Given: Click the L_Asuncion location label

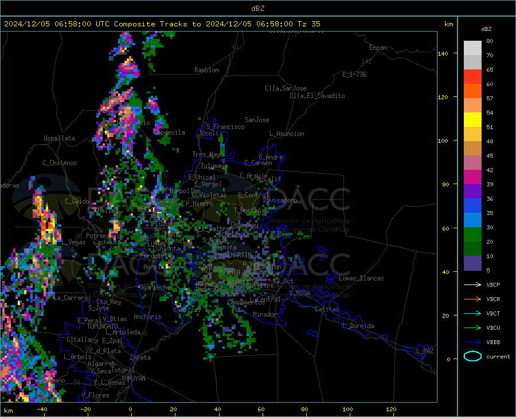Looking at the screenshot, I should [287, 134].
